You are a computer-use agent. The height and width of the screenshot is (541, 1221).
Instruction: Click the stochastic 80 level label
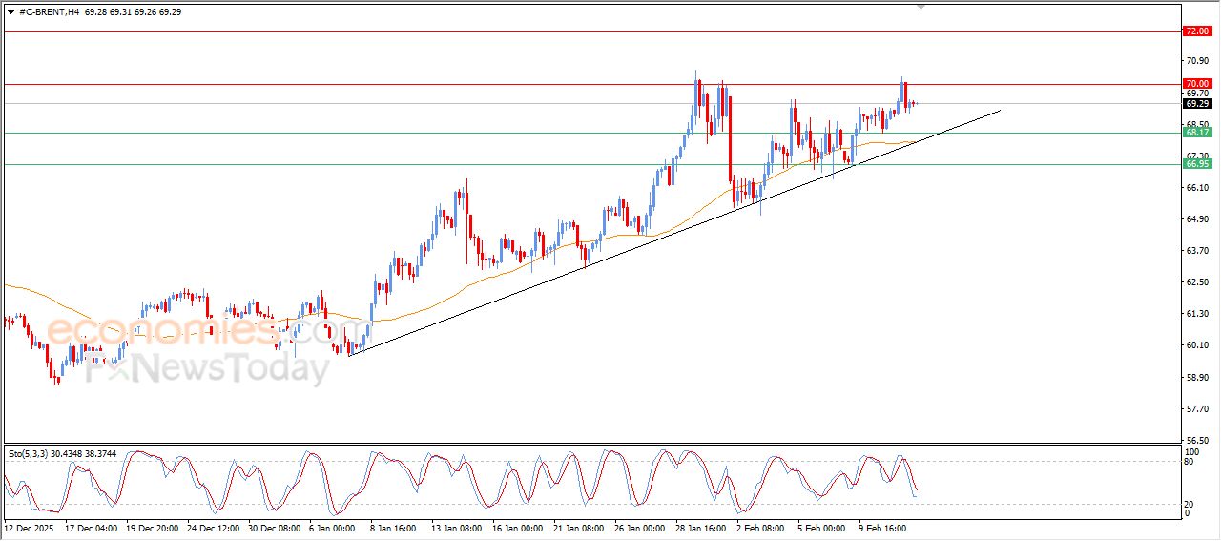1189,462
